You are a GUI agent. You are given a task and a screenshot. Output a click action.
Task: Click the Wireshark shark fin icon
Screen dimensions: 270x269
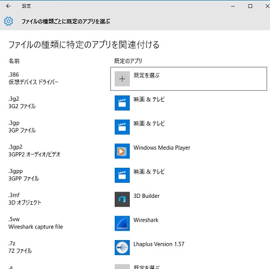[122, 223]
